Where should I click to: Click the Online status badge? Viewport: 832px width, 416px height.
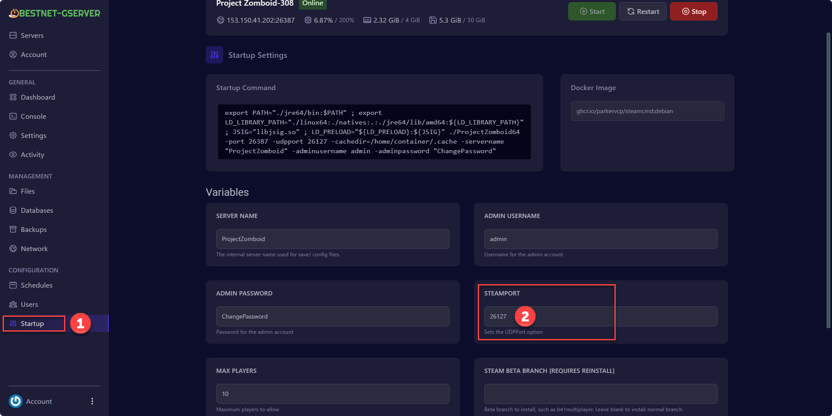312,3
